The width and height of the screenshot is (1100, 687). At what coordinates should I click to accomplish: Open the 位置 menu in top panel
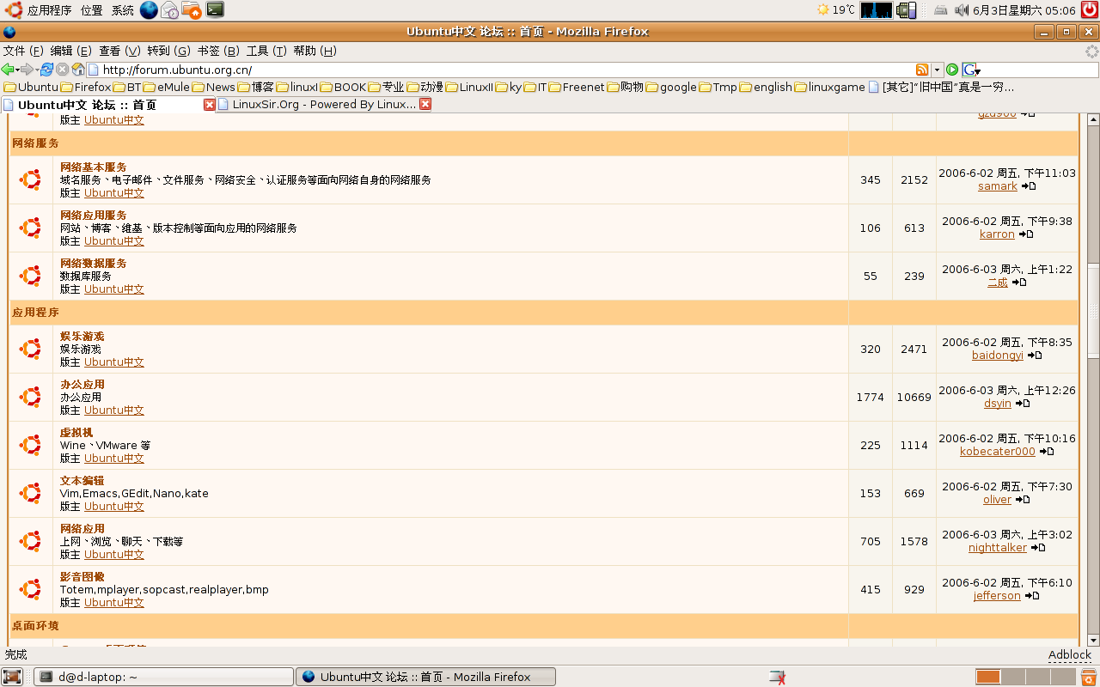tap(92, 10)
